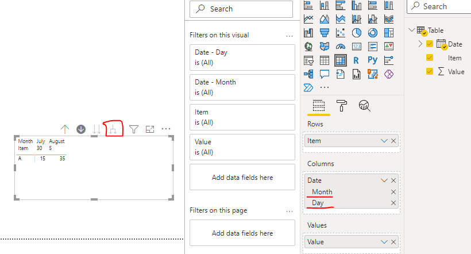Viewport: 471px width, 254px height.
Task: Select the Matrix visual icon
Action: (341, 60)
